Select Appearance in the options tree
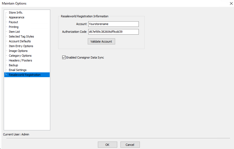234x149 pixels. (x=16, y=17)
